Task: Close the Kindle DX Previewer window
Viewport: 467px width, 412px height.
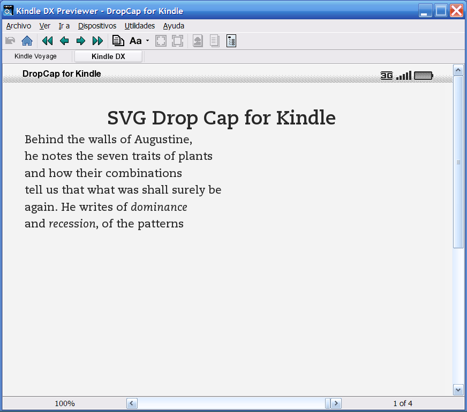Action: click(457, 11)
